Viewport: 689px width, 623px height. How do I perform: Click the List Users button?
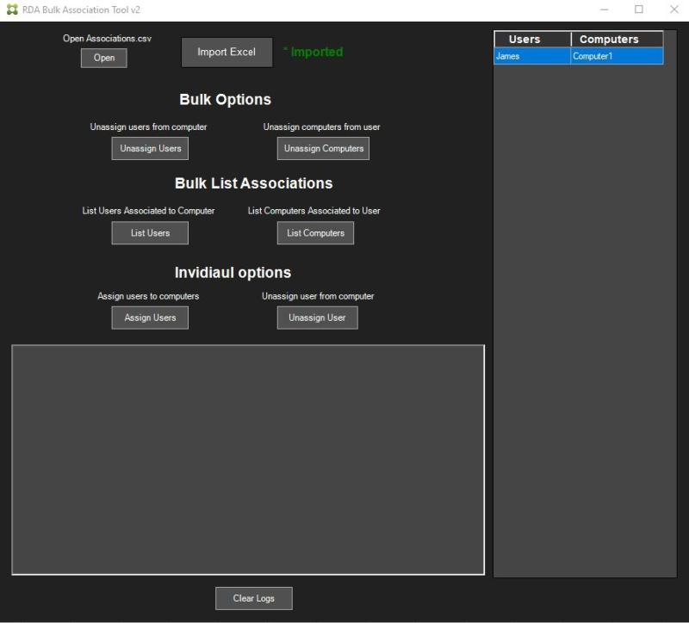coord(150,232)
